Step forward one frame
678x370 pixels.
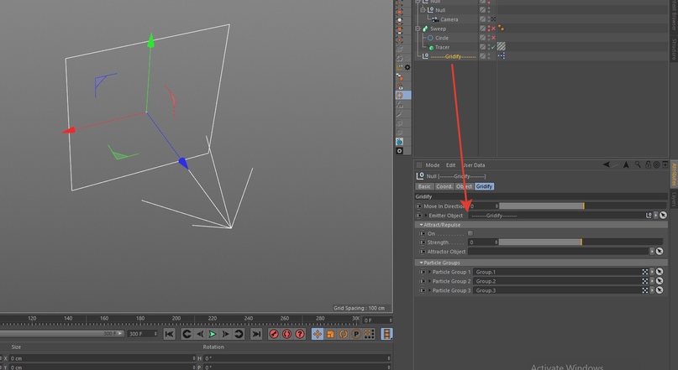click(225, 334)
